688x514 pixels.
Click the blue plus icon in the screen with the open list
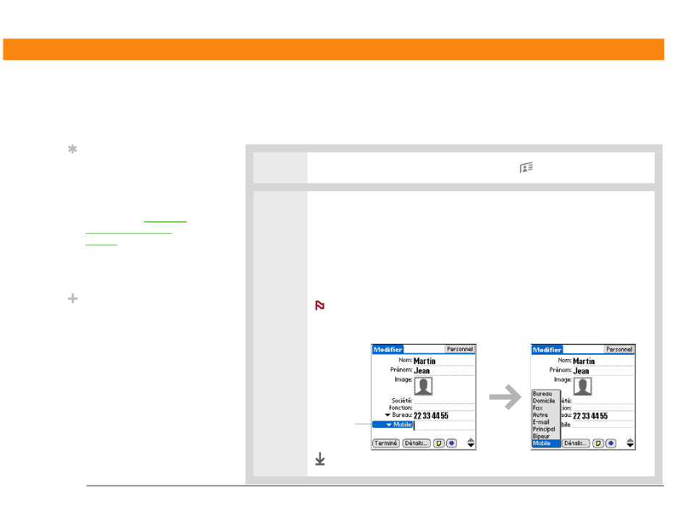[x=611, y=443]
